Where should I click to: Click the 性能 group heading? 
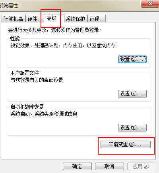[15, 38]
